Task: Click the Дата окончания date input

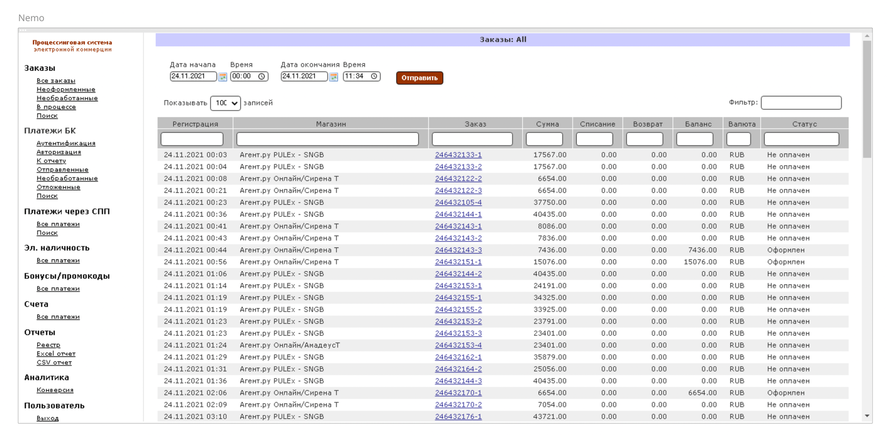Action: pos(304,76)
